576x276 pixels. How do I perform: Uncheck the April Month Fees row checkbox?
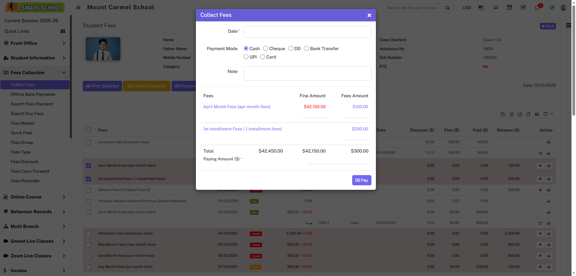88,165
